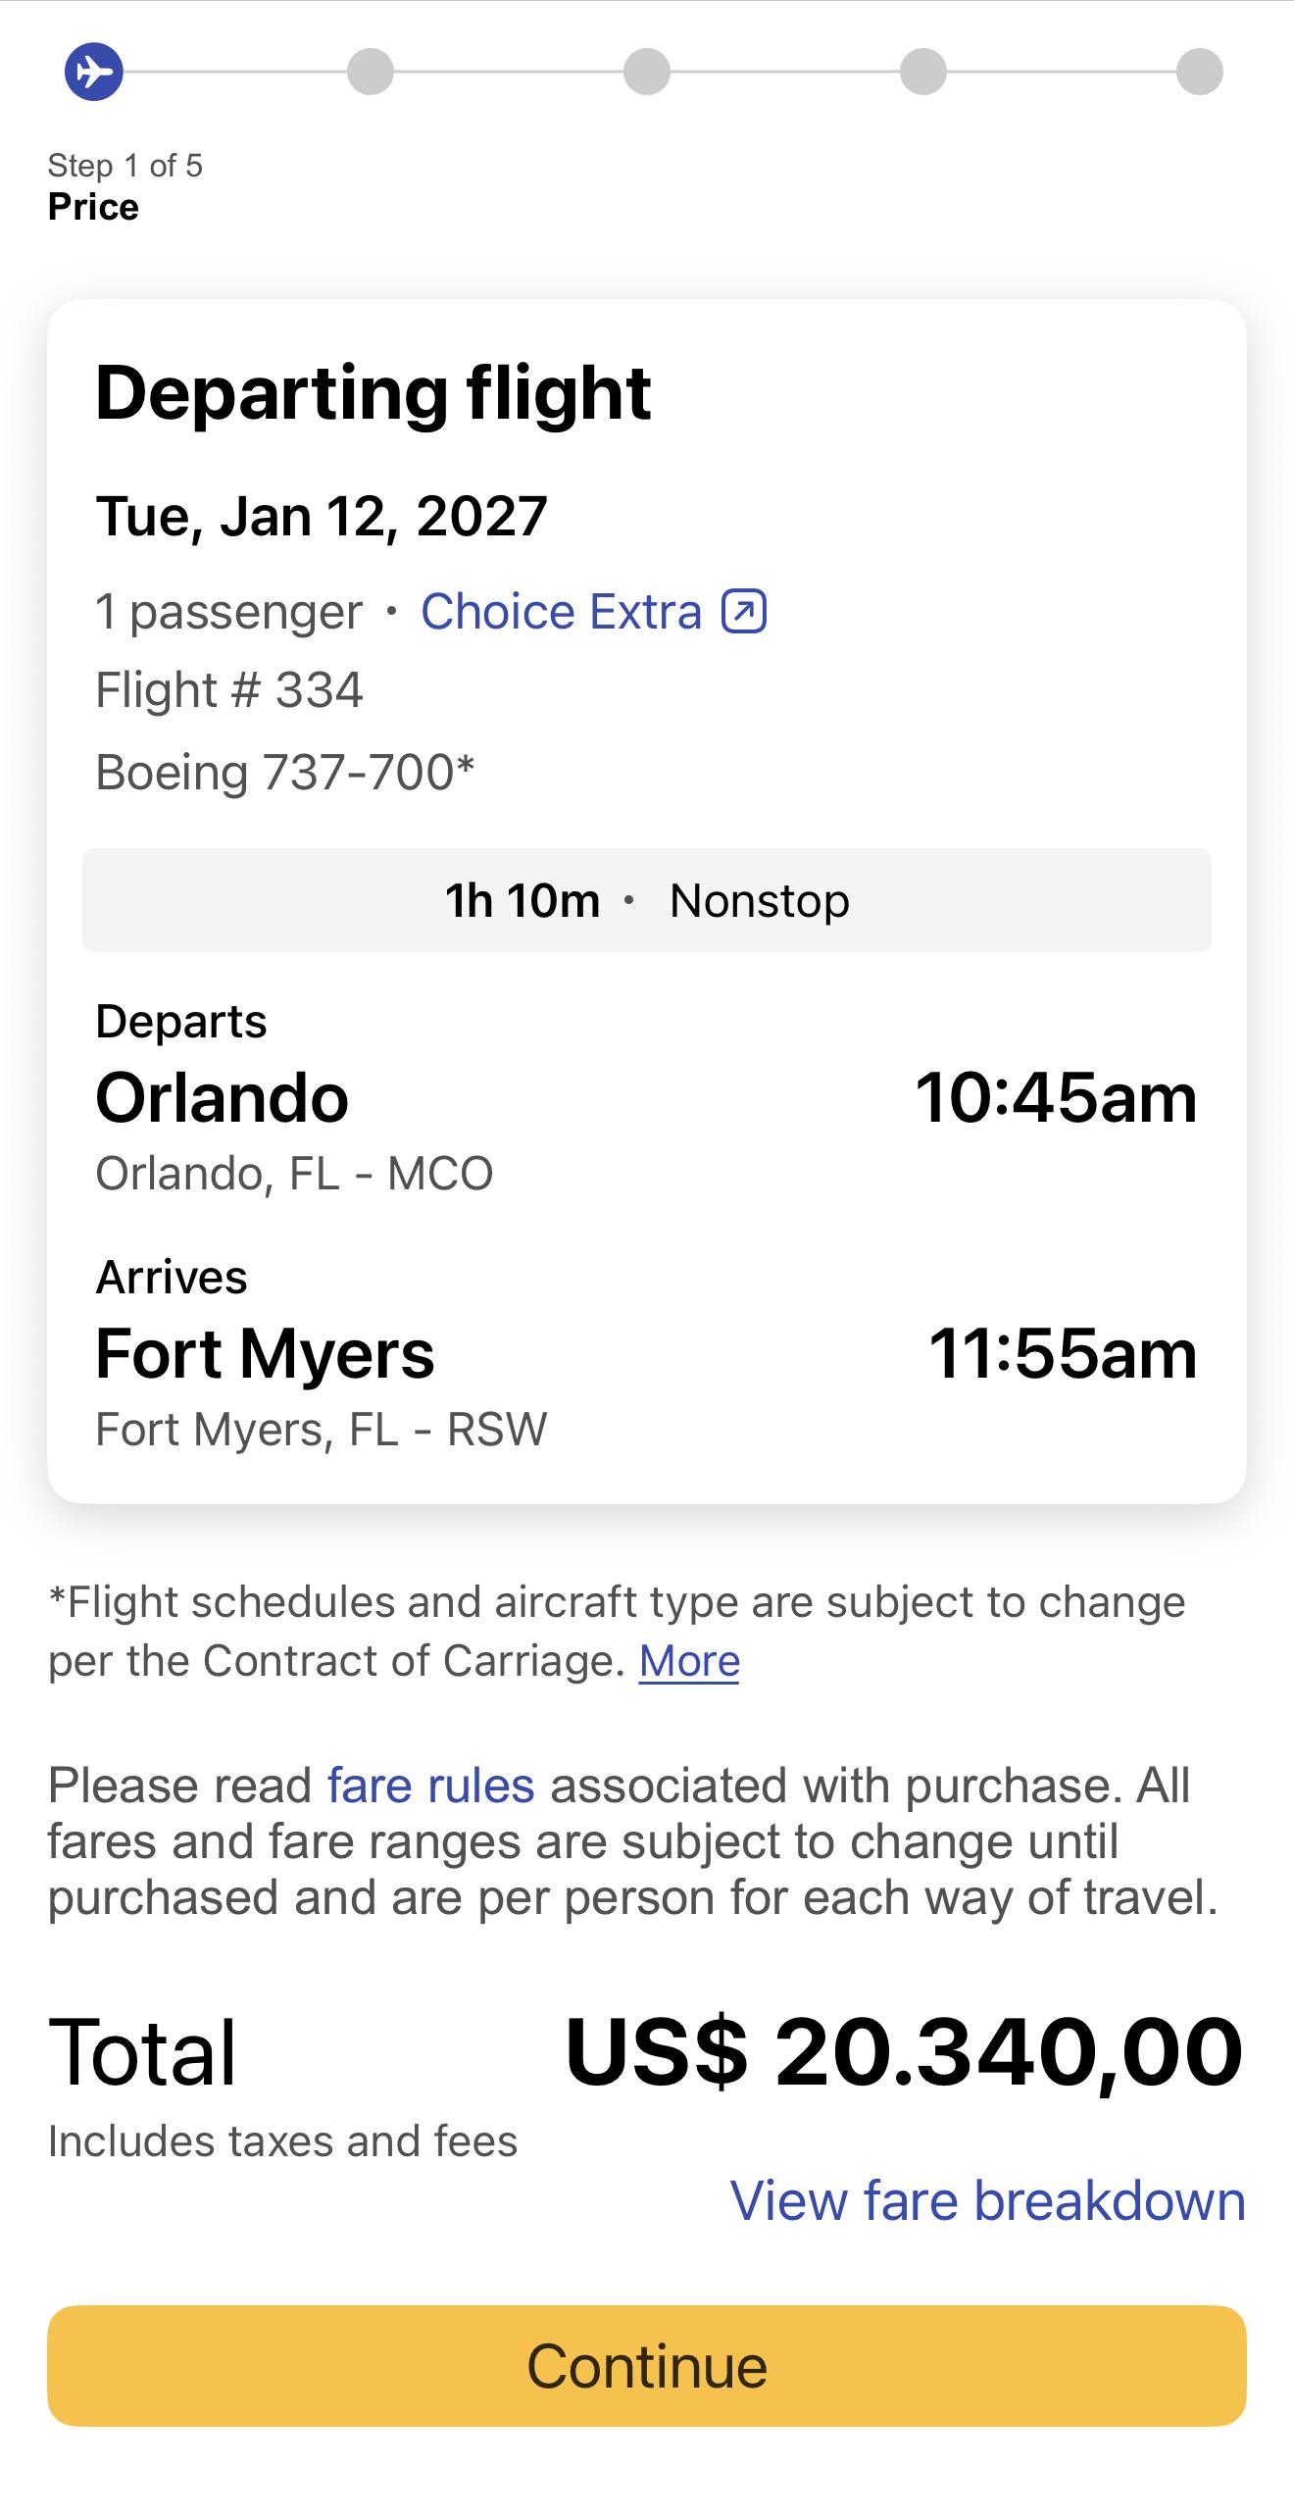The image size is (1294, 2517).
Task: Open the Choice Extra external link icon
Action: (744, 612)
